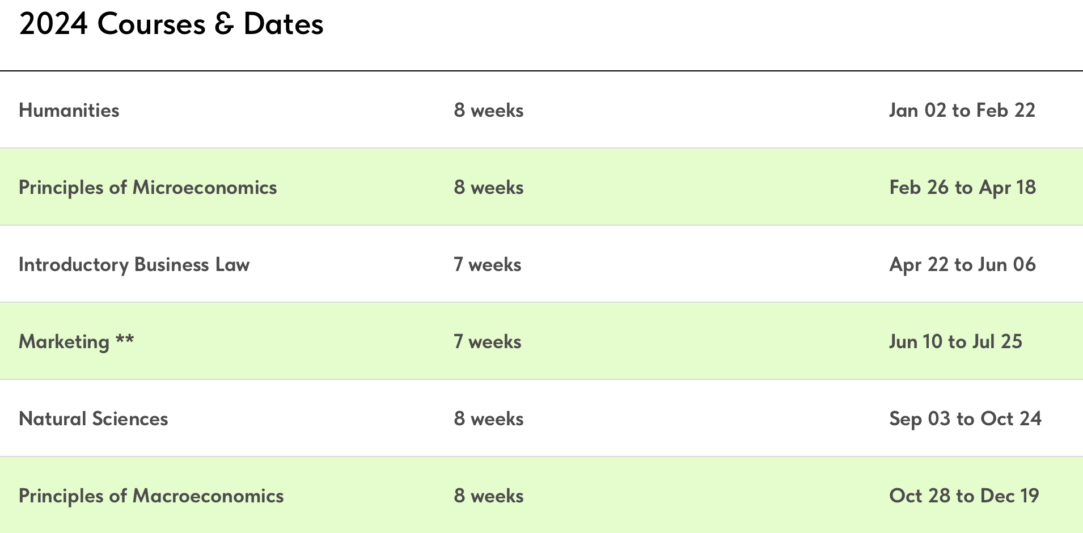Click '7 weeks' in the Marketing row
The image size is (1083, 533).
[x=487, y=342]
